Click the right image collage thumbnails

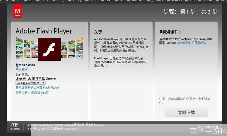pos(72,48)
